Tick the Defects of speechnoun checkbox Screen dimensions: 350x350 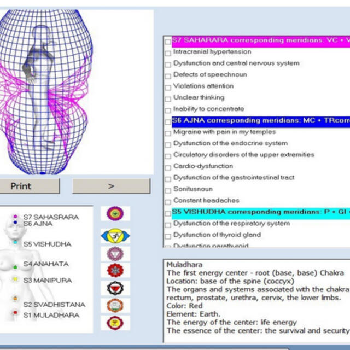(168, 76)
